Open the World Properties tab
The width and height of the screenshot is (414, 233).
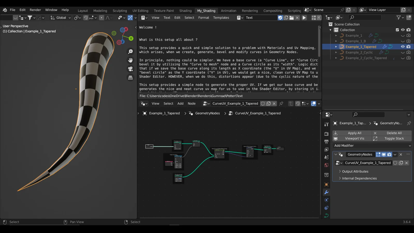pos(326,165)
